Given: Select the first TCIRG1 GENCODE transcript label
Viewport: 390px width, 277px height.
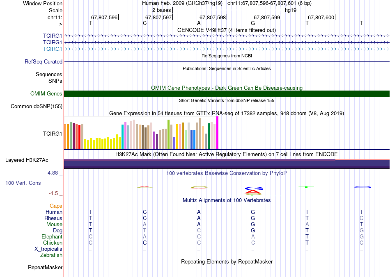Looking at the screenshot, I should [x=53, y=36].
